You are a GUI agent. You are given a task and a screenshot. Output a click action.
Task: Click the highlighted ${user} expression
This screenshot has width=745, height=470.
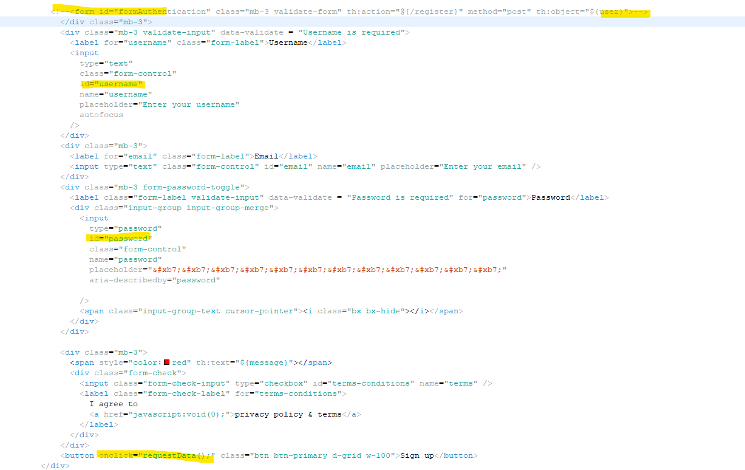(609, 11)
